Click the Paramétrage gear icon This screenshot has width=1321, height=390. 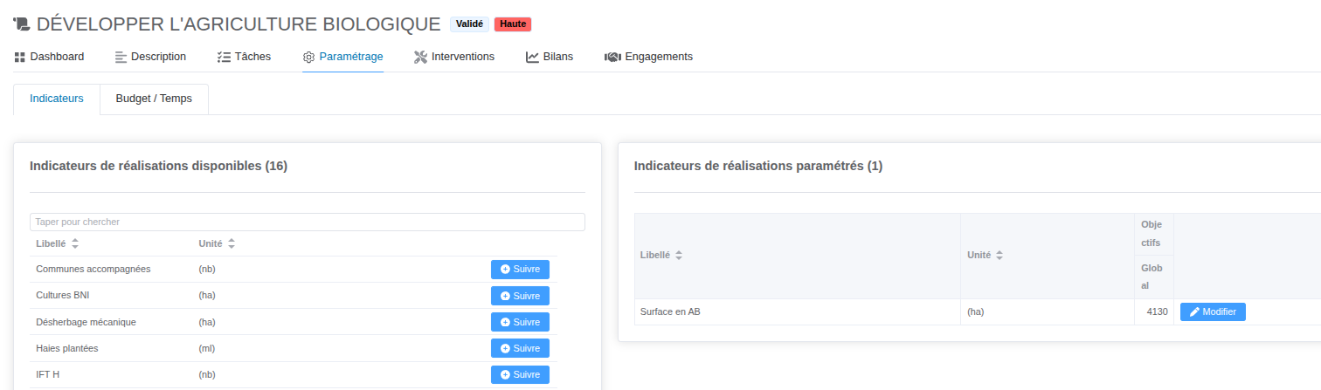point(308,57)
